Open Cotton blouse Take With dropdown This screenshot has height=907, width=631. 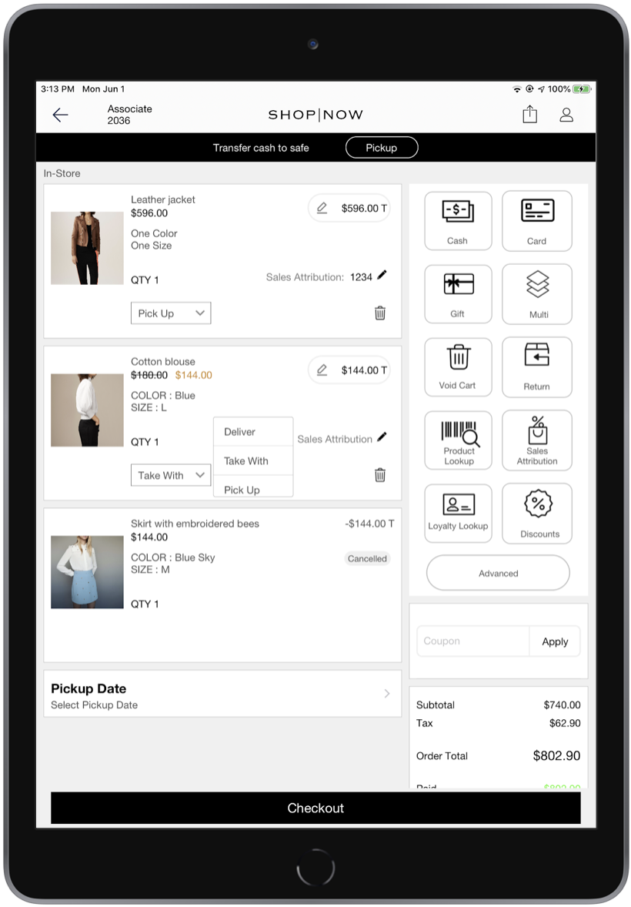(x=171, y=475)
